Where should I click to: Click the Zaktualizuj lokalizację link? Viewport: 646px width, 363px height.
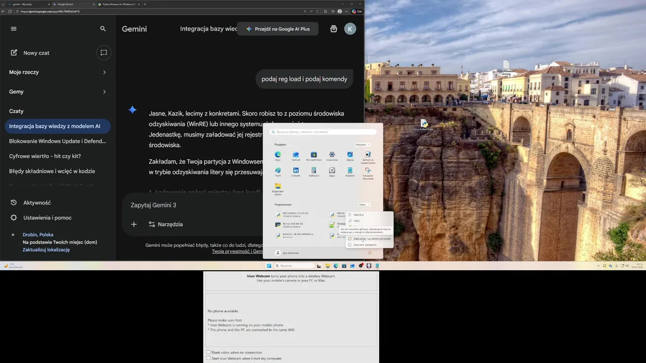(x=46, y=250)
